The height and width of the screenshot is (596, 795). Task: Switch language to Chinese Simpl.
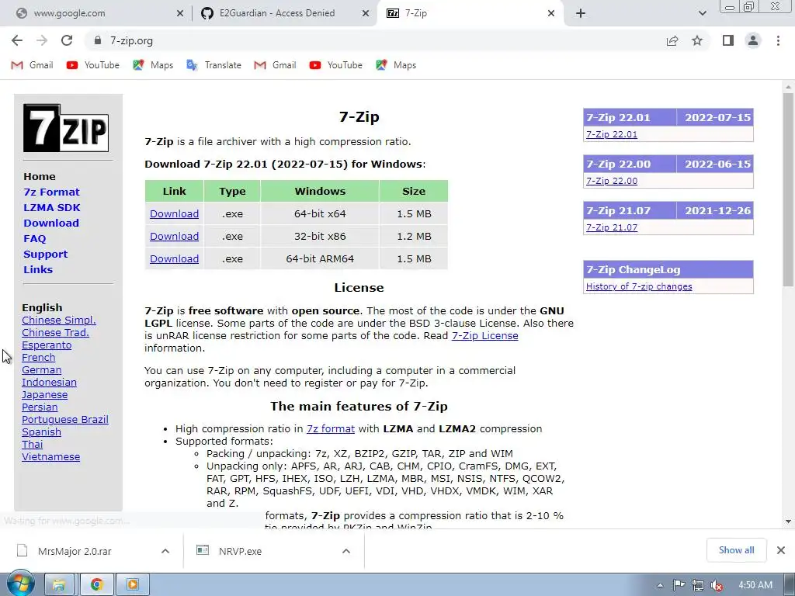coord(59,321)
